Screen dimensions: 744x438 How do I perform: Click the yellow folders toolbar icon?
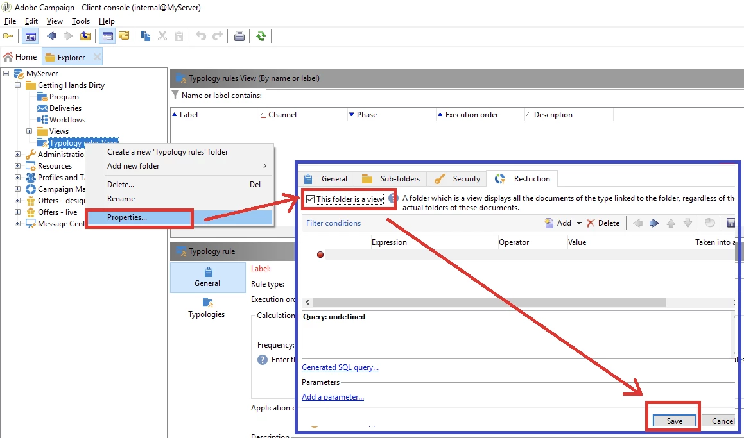(x=125, y=36)
